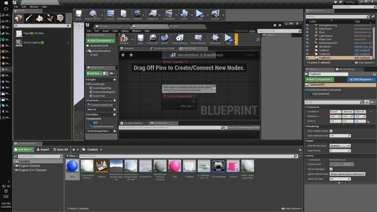Viewport: 377px width, 212px height.
Task: Toggle visibility of Sky Sphere actor
Action: [x=307, y=47]
